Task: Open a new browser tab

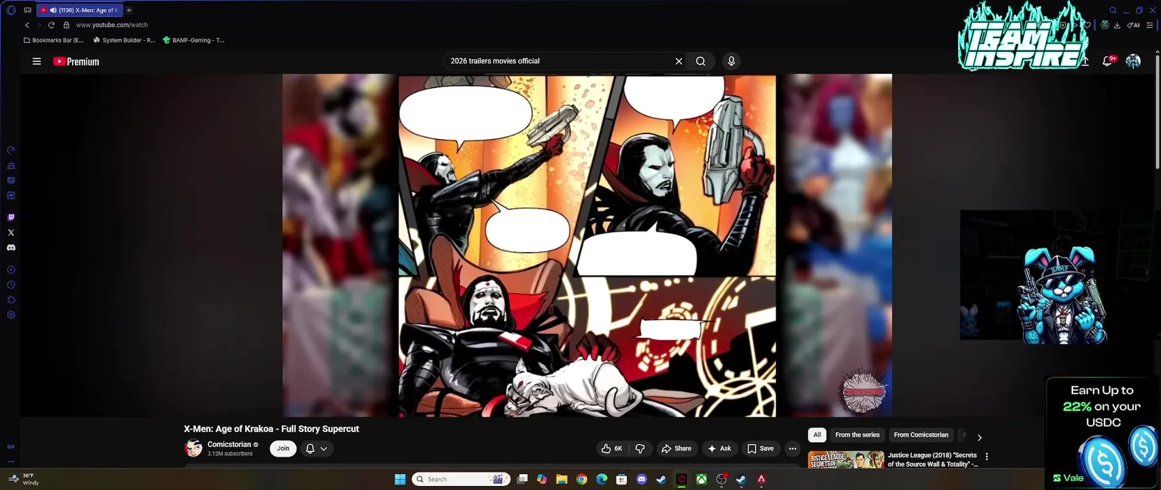Action: (129, 10)
